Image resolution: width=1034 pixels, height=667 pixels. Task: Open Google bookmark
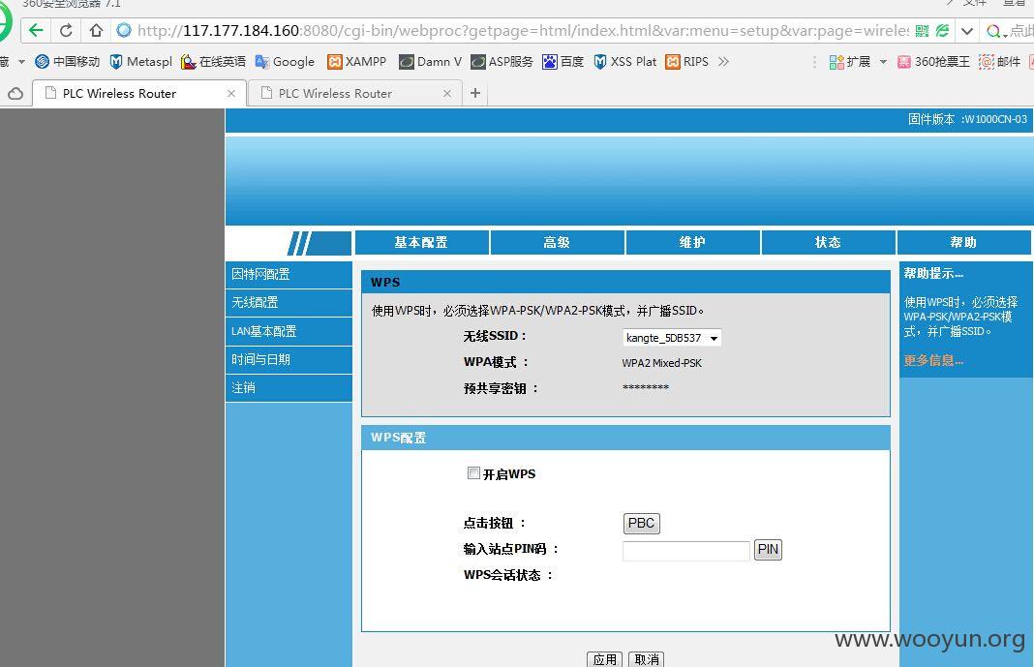[285, 61]
